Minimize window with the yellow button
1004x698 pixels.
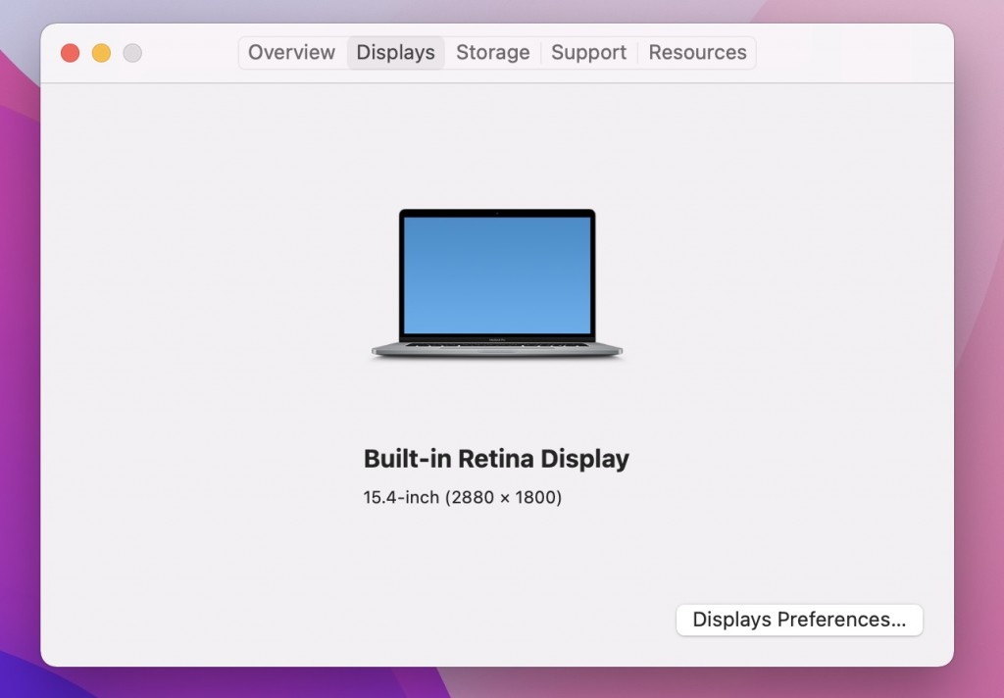point(101,53)
